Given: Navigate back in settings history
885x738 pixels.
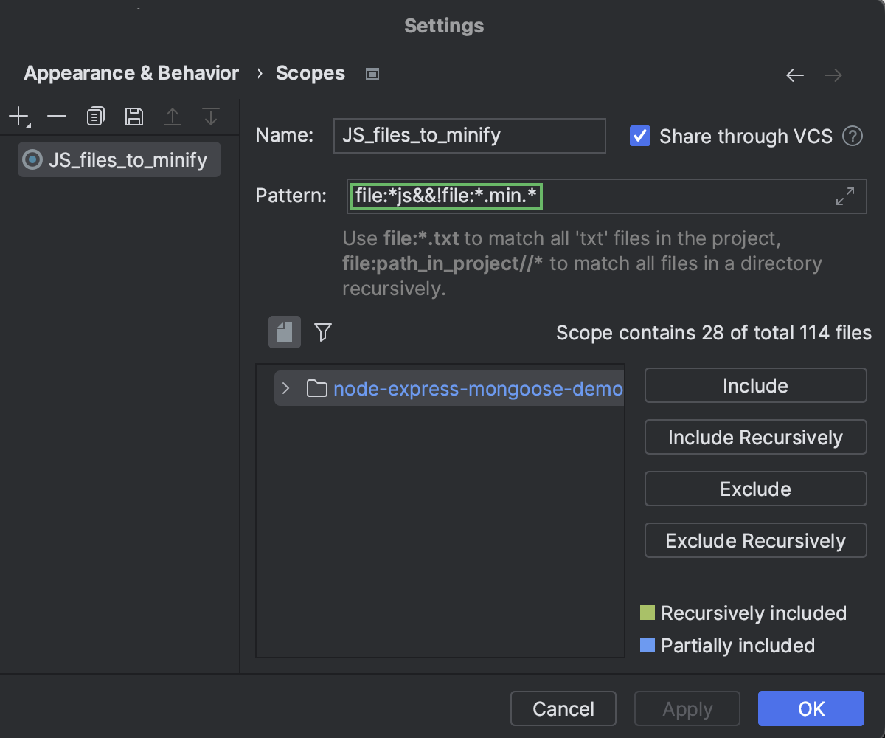Looking at the screenshot, I should 794,75.
